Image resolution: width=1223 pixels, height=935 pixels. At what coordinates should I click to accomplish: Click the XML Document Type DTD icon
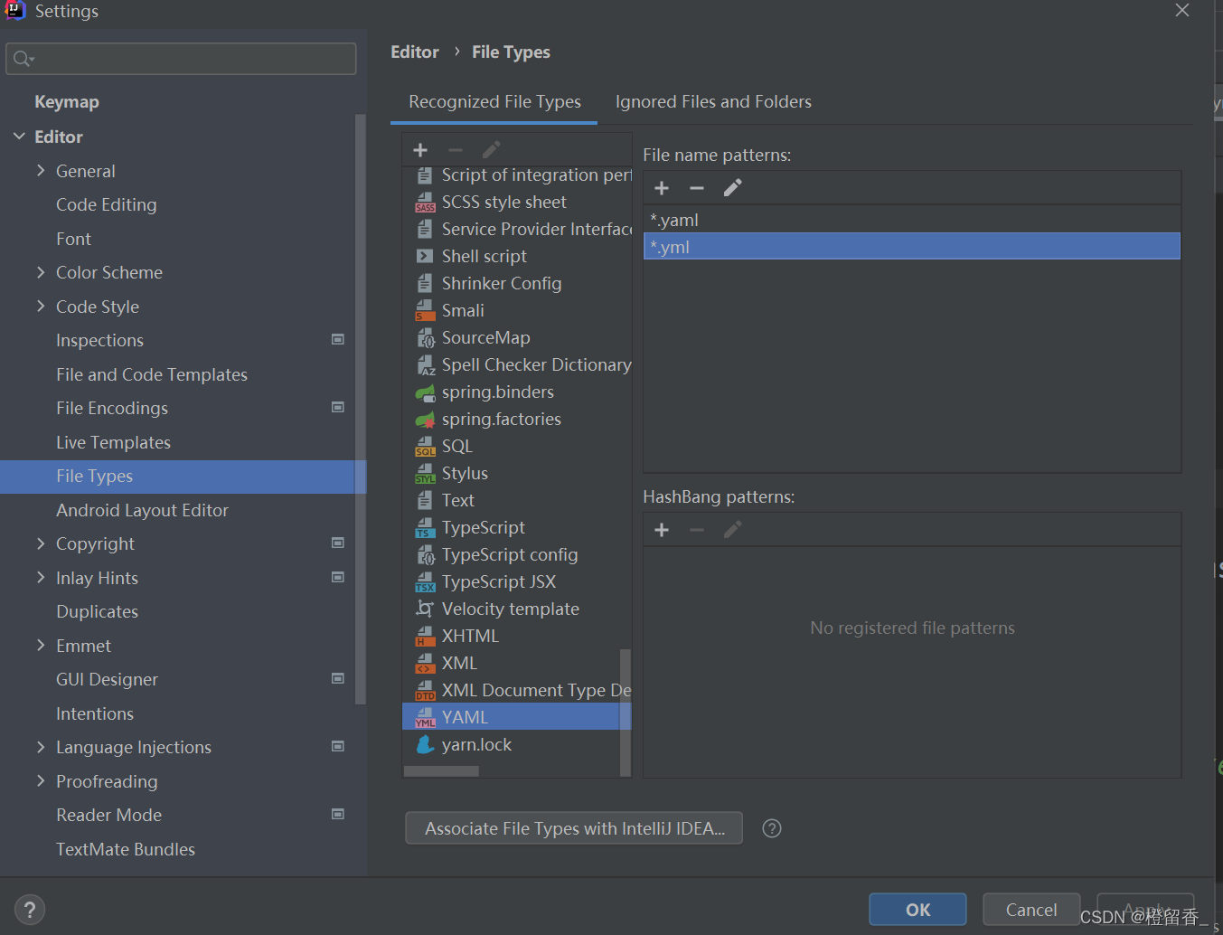click(x=425, y=691)
